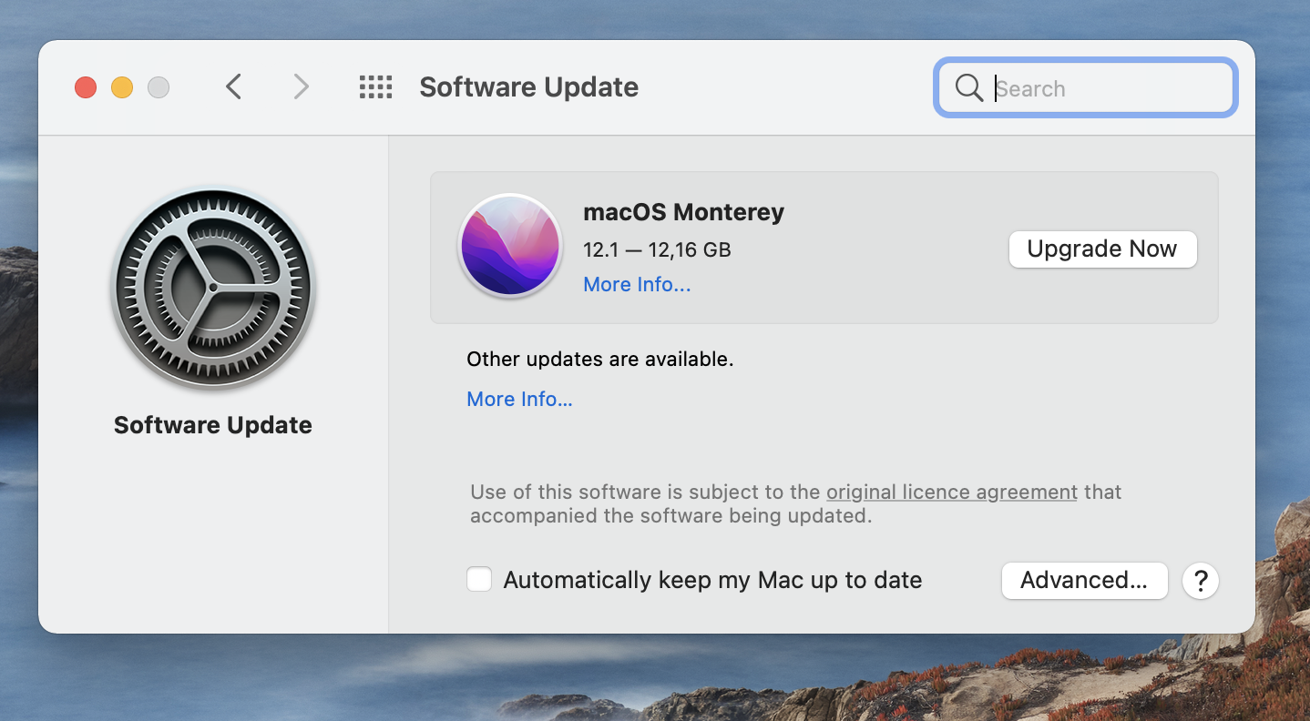Click the Software Update window title
Image resolution: width=1310 pixels, height=721 pixels.
pos(528,87)
